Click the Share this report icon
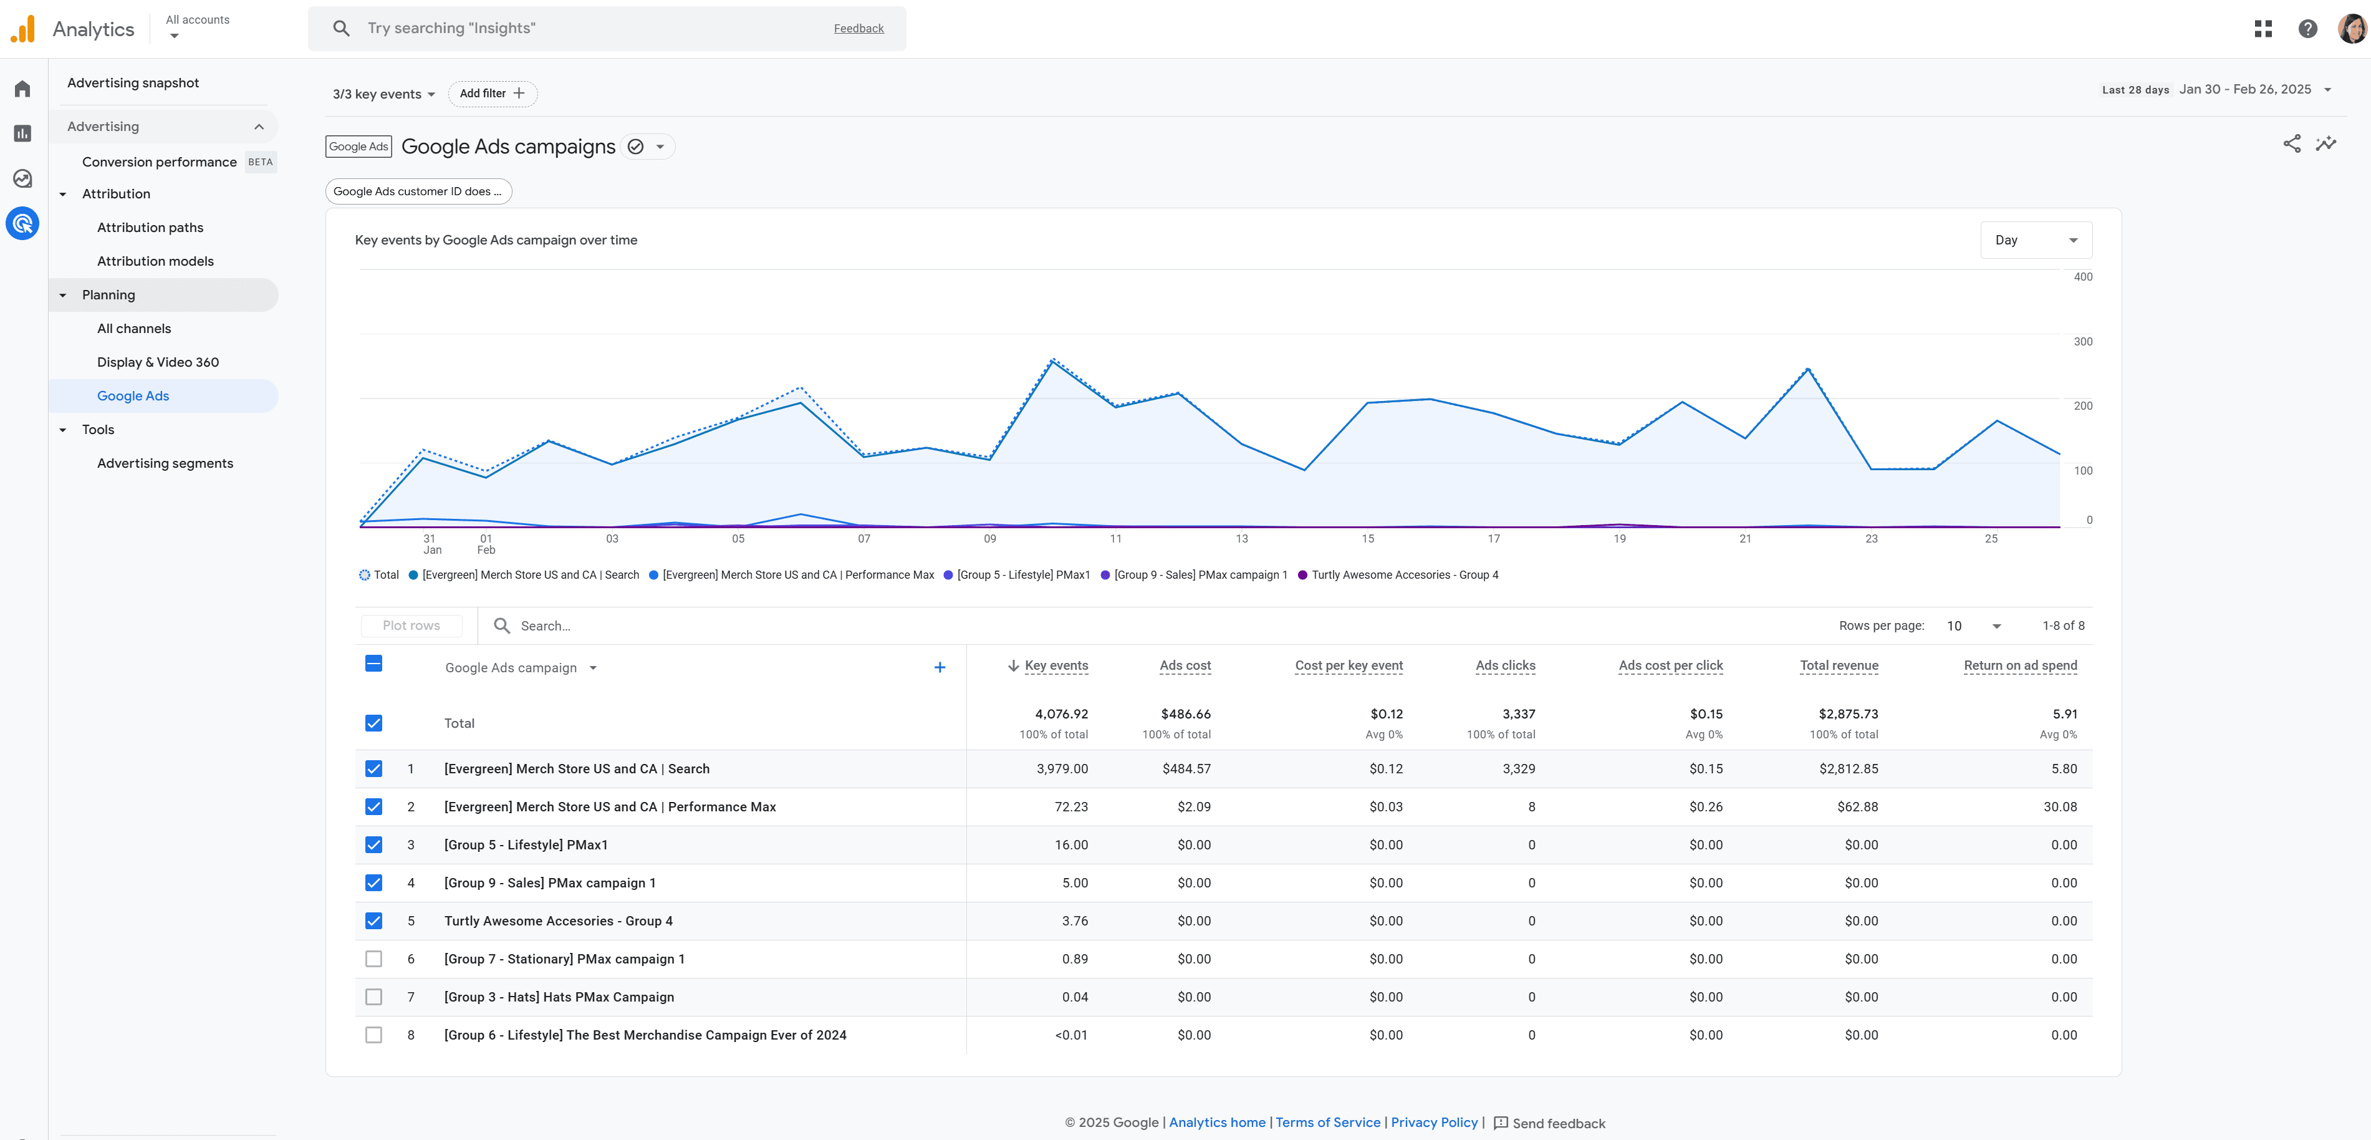The height and width of the screenshot is (1140, 2371). (2292, 143)
